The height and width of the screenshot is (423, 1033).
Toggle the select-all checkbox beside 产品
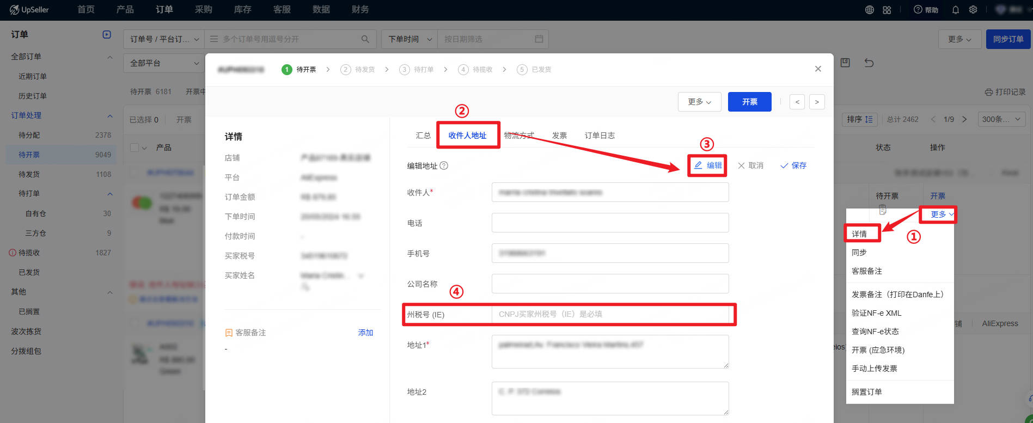[x=135, y=148]
